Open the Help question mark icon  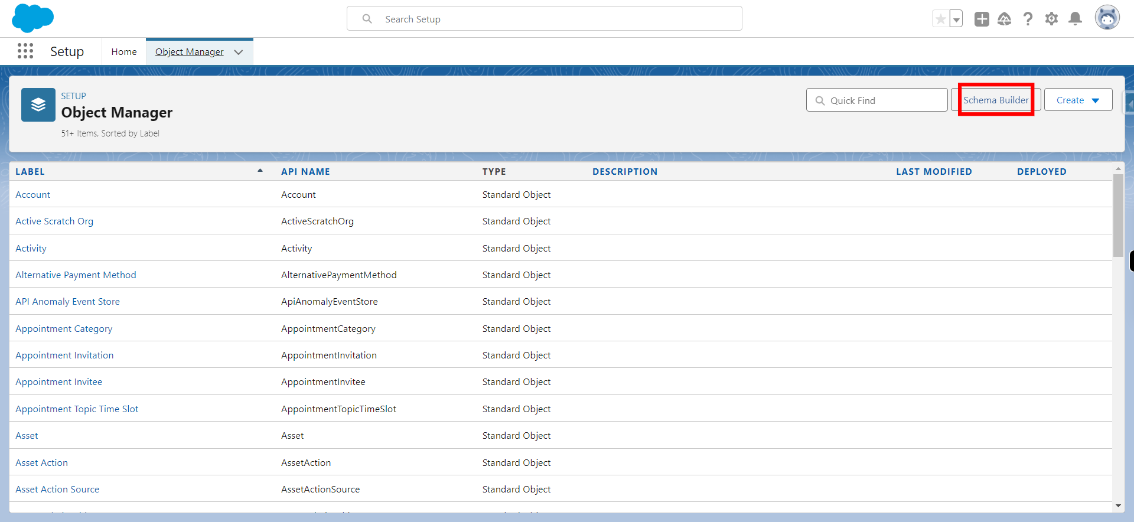(x=1028, y=19)
